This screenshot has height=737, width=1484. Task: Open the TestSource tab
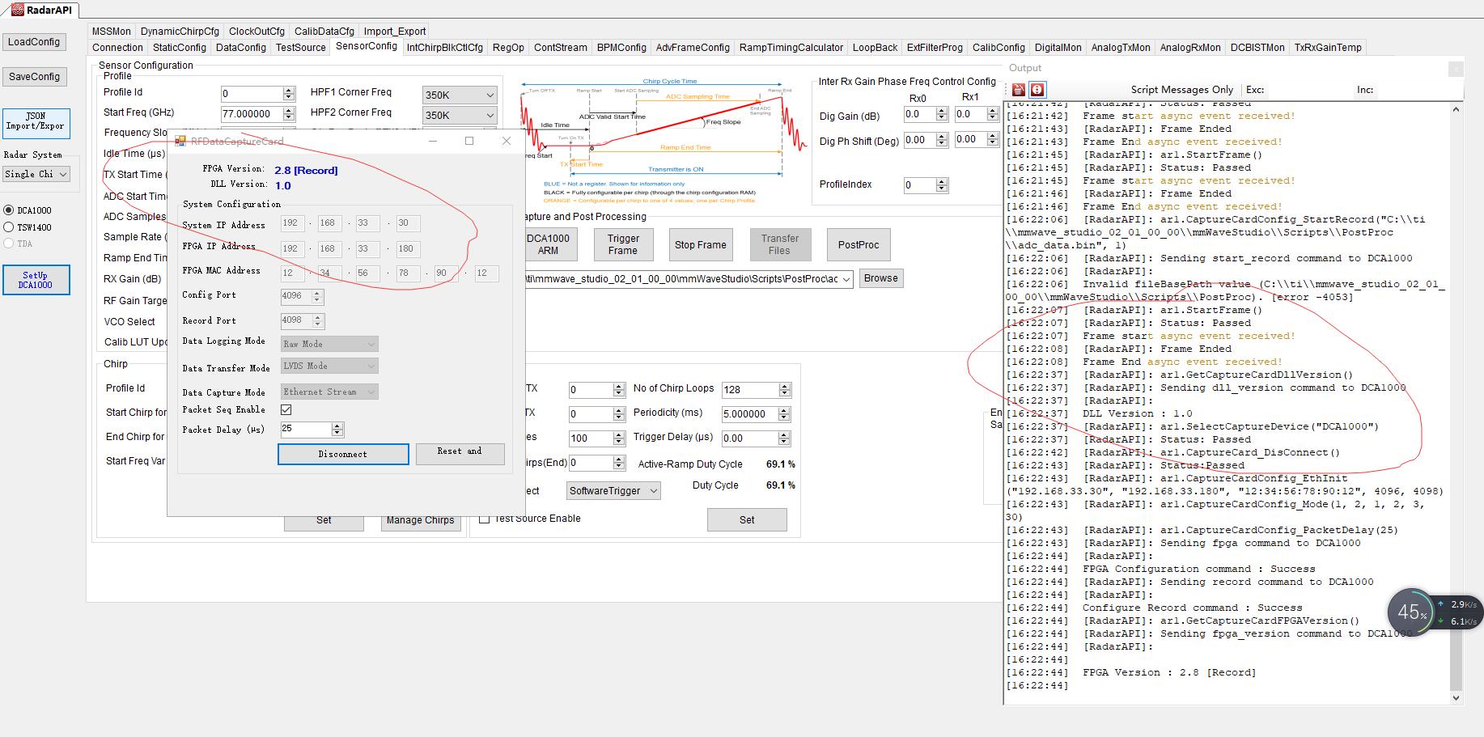(x=300, y=48)
